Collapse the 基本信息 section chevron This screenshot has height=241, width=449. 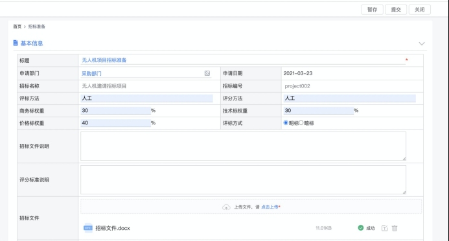pyautogui.click(x=422, y=43)
